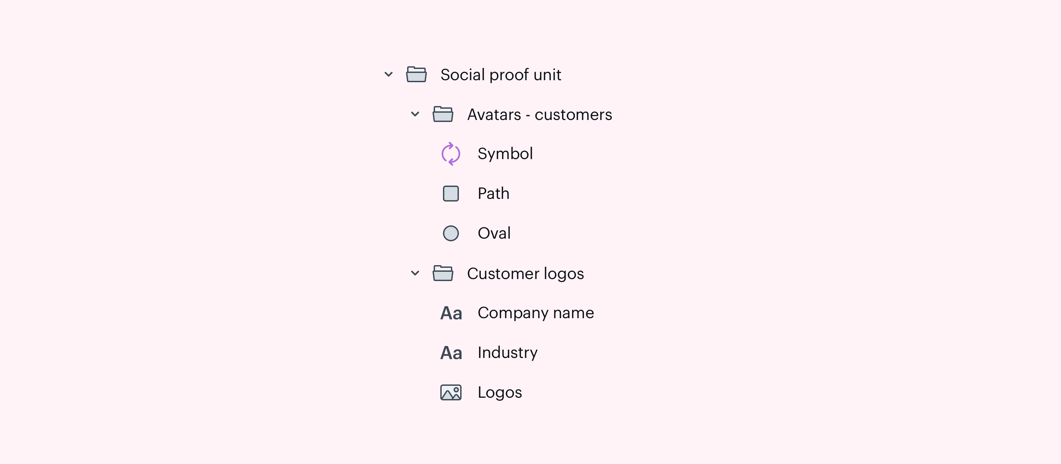The height and width of the screenshot is (464, 1061).
Task: Click the folder icon beside Social proof unit
Action: (x=416, y=75)
